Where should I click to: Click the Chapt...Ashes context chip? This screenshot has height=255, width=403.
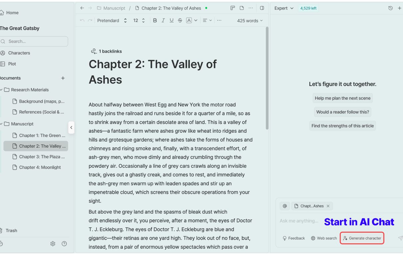point(312,206)
